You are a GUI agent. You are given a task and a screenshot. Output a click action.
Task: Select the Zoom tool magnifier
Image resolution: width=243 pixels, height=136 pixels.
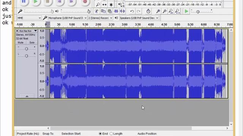tap(98, 5)
